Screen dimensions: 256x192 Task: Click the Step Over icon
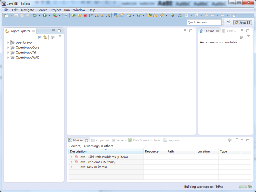[x=102, y=15]
